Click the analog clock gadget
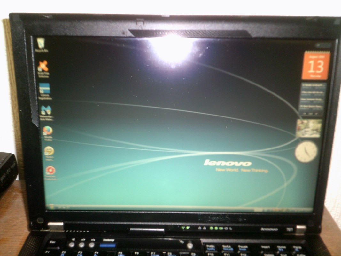 [306, 152]
